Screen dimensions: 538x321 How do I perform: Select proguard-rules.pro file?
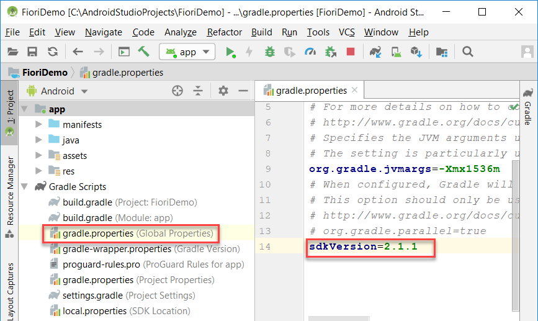(x=147, y=264)
